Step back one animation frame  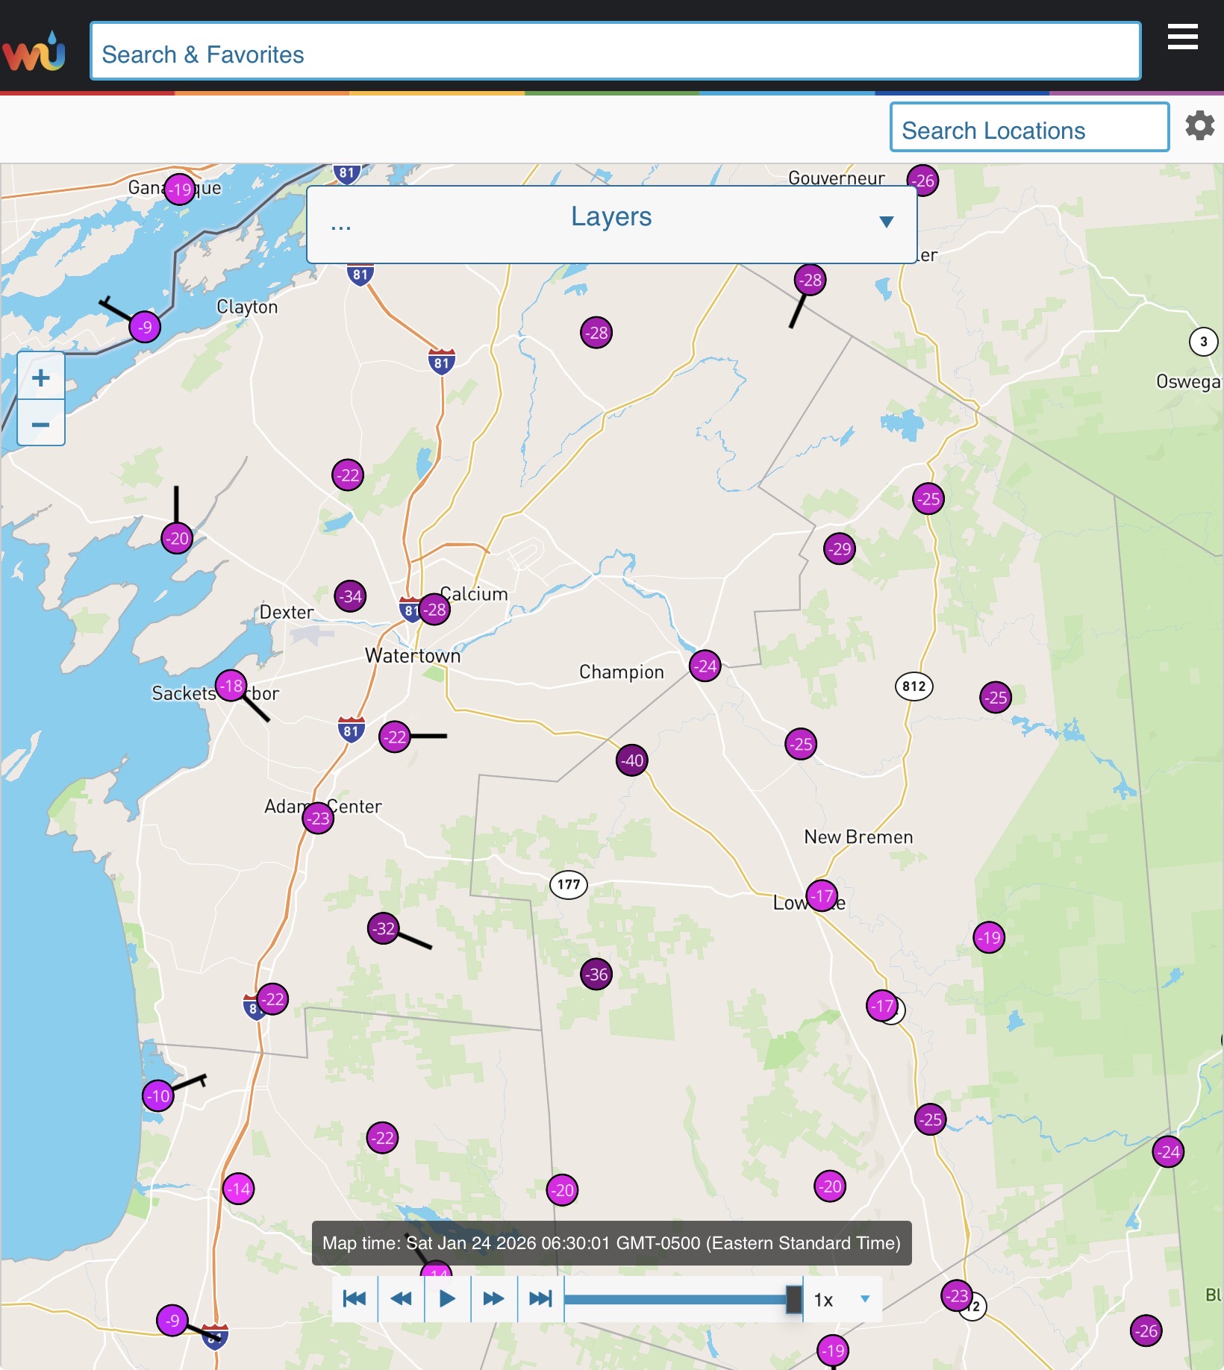point(401,1299)
